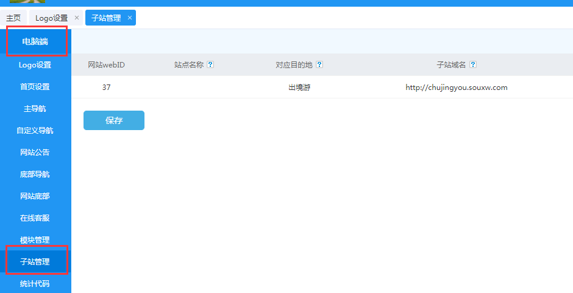Open Logo设置 in the sidebar
This screenshot has width=573, height=293.
coord(35,65)
